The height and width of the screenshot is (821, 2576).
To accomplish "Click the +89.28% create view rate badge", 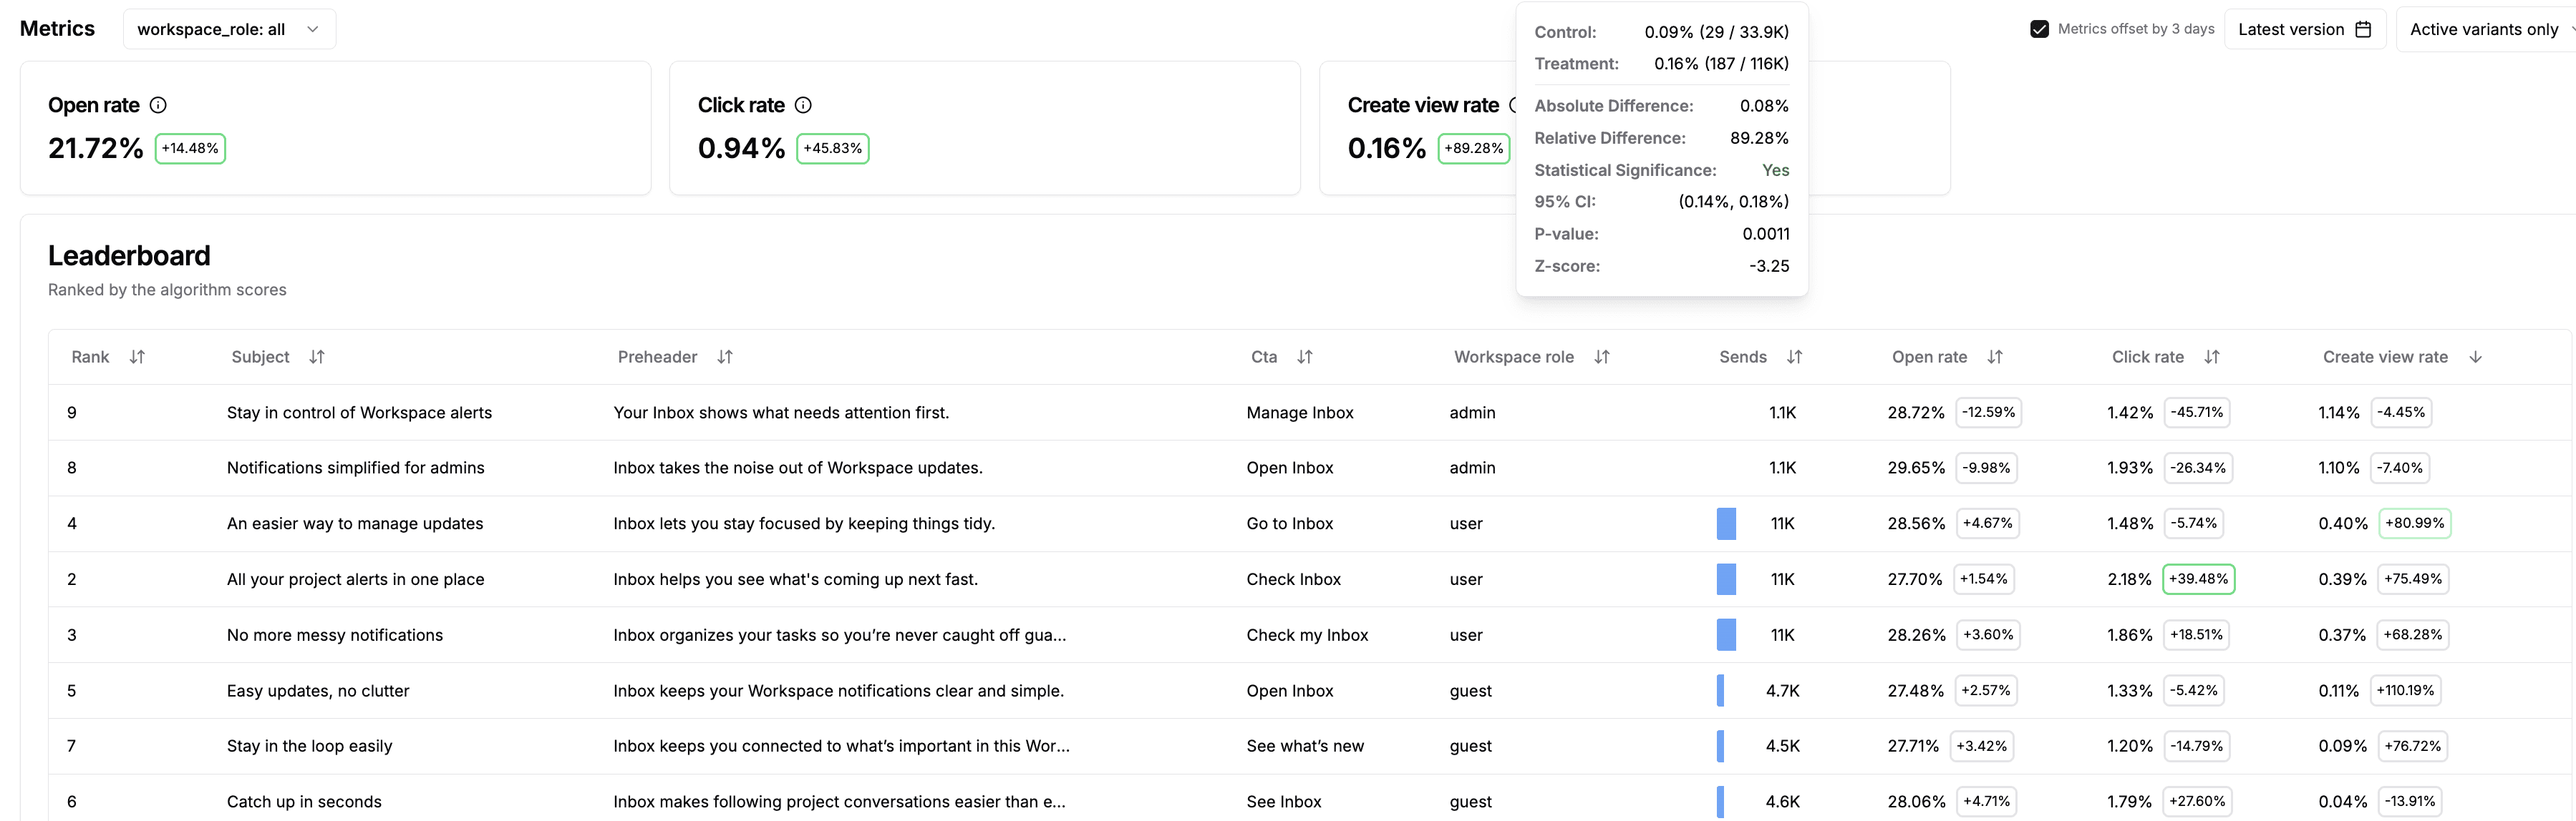I will [1473, 148].
